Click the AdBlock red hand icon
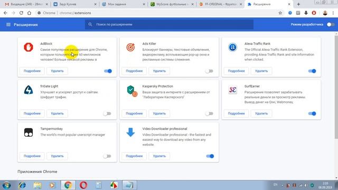Image resolution: width=338 pixels, height=190 pixels. coord(29,47)
